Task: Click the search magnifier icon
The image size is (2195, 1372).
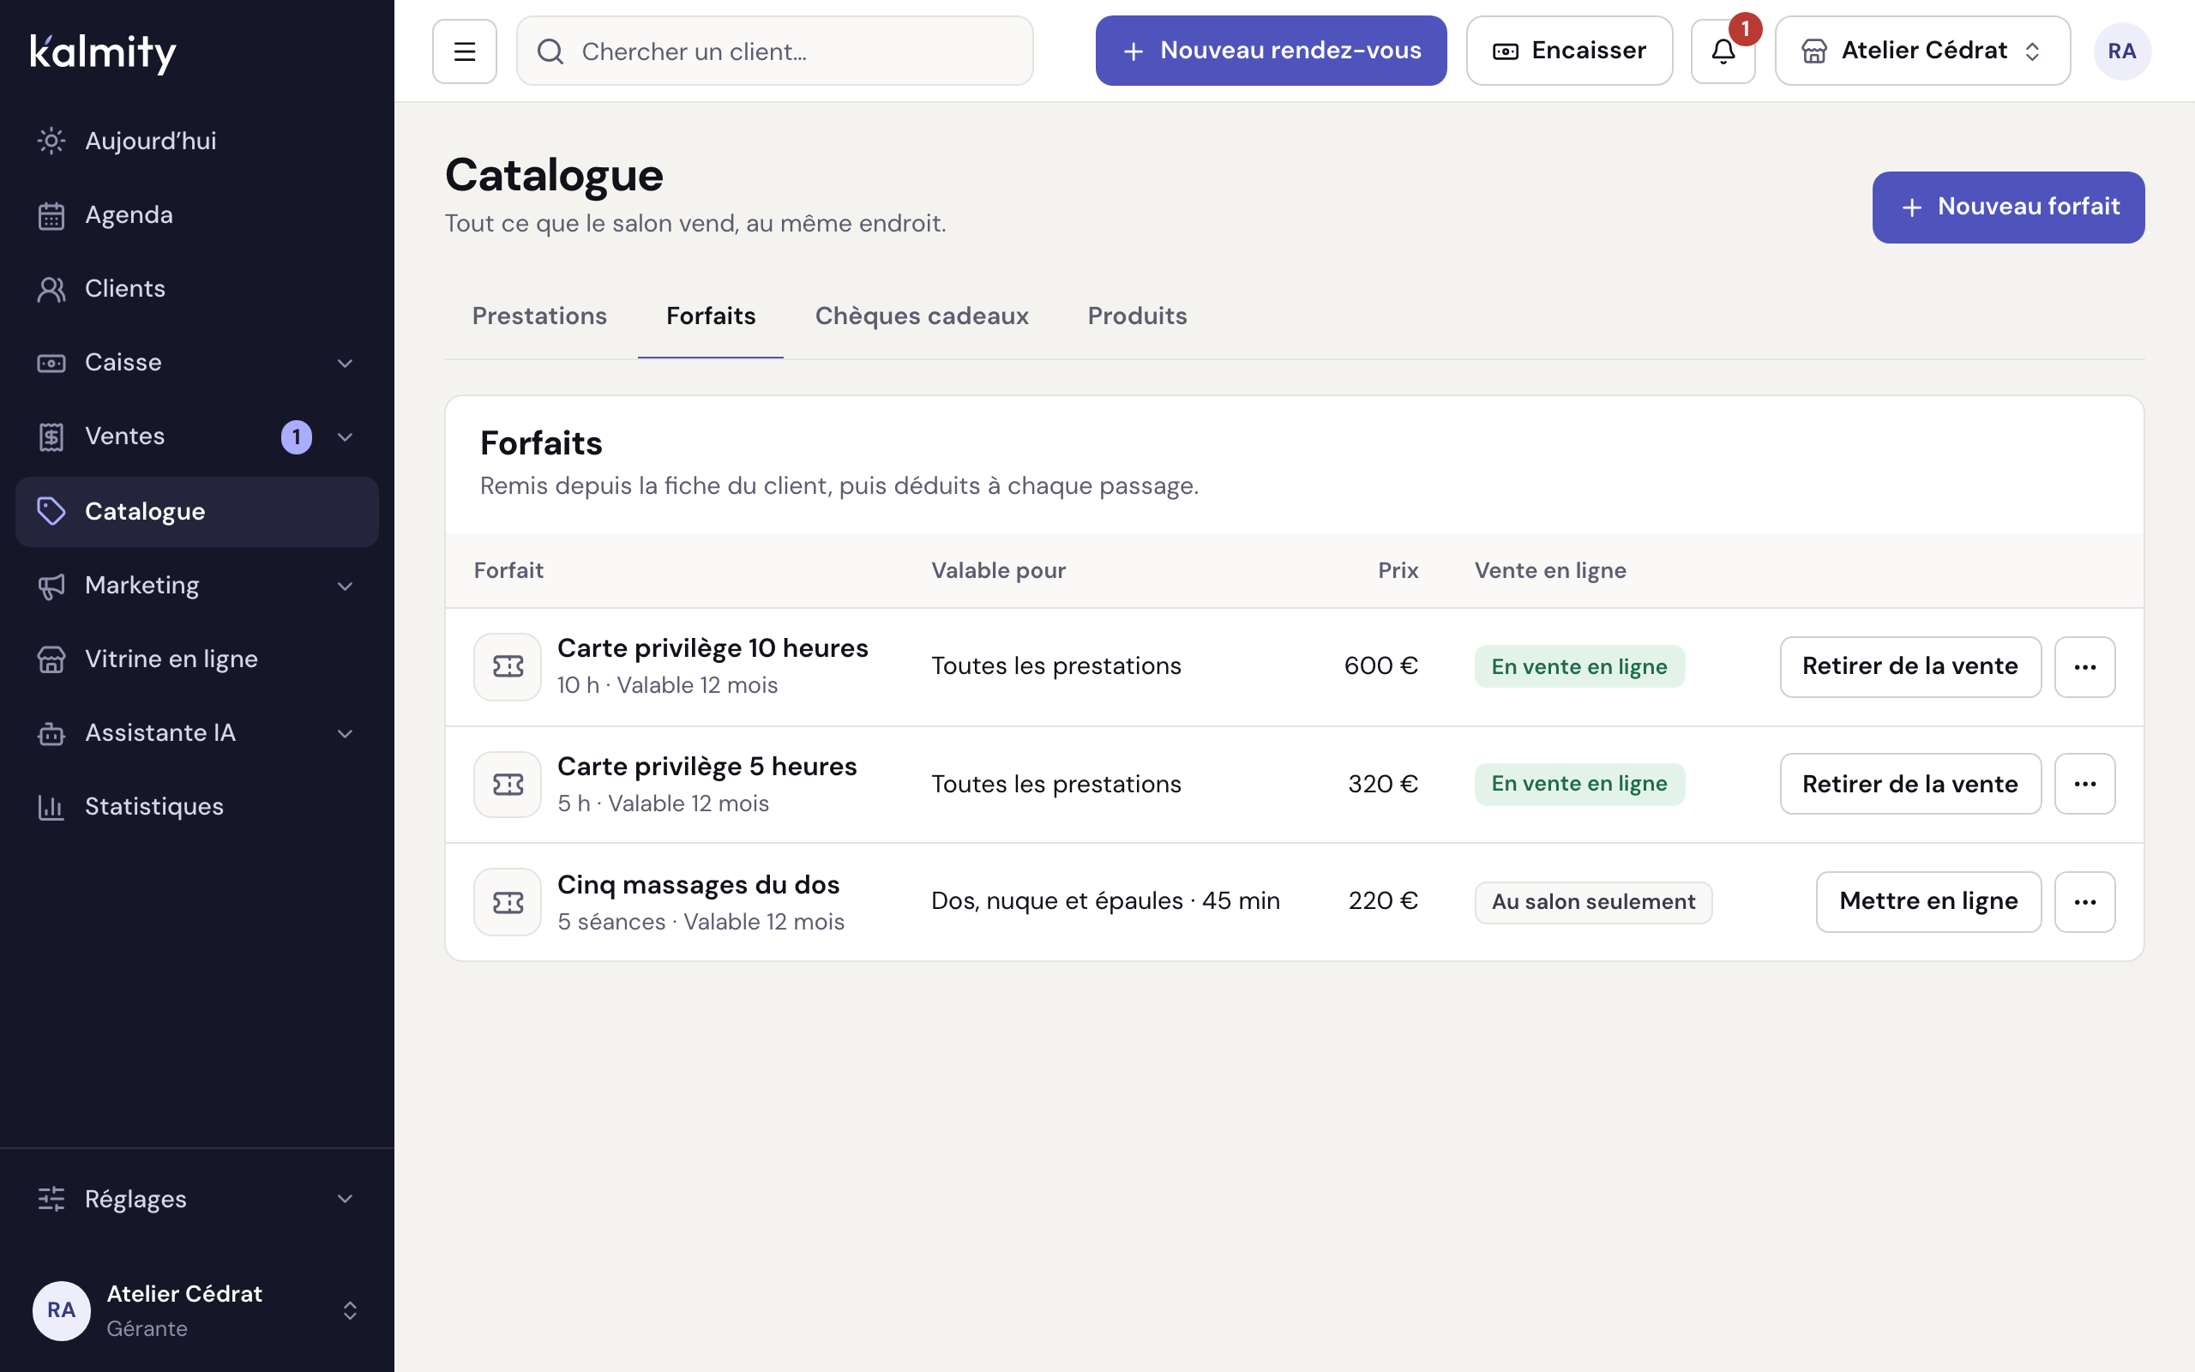Action: [x=550, y=51]
